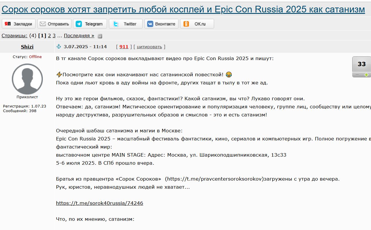The height and width of the screenshot is (230, 371).
Task: Click the MAIN STAGE address line
Action: tap(171, 155)
